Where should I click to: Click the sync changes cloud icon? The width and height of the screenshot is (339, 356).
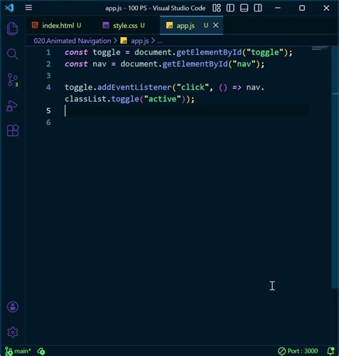(x=41, y=351)
